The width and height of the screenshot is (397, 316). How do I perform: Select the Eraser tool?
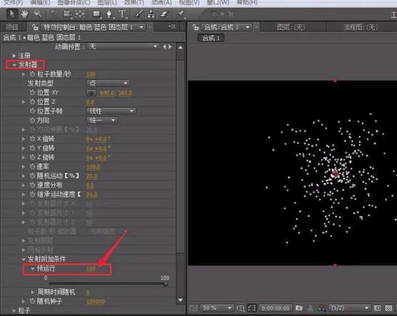pyautogui.click(x=164, y=13)
